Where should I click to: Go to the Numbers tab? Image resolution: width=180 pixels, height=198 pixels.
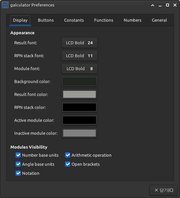click(x=132, y=20)
